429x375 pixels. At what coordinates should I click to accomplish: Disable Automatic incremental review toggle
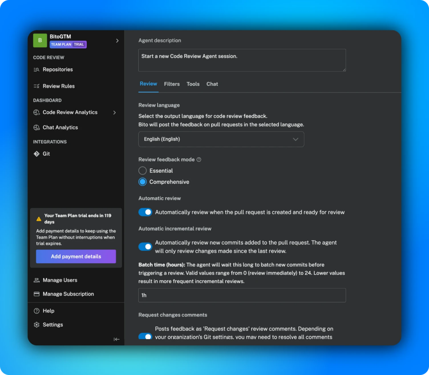click(145, 247)
